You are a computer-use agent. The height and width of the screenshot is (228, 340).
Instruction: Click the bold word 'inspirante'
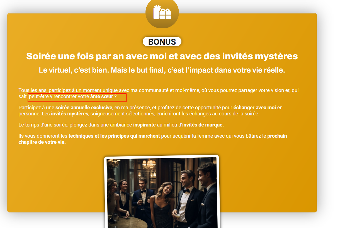[144, 125]
